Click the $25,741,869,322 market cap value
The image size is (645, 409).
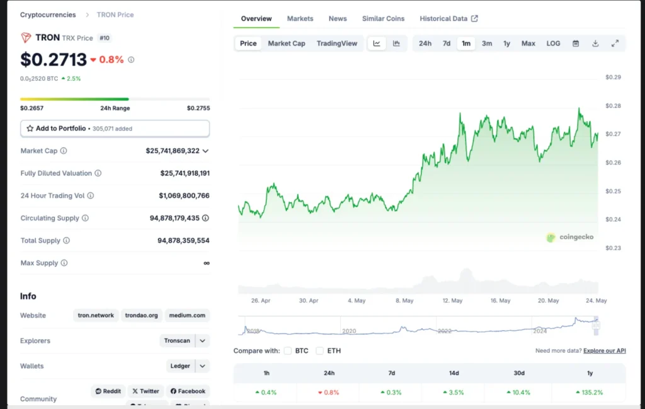tap(173, 151)
